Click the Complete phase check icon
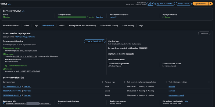215x107 pixels. tap(4, 69)
